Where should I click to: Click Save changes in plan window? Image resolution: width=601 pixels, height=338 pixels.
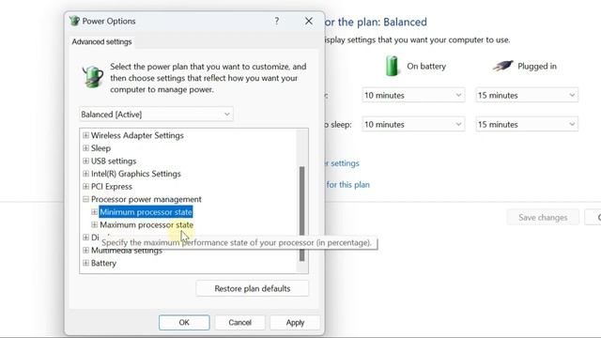[x=543, y=217]
